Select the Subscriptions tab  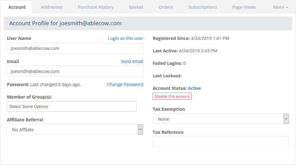tap(202, 7)
